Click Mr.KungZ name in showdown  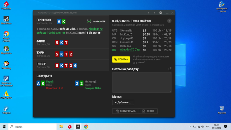90,82
